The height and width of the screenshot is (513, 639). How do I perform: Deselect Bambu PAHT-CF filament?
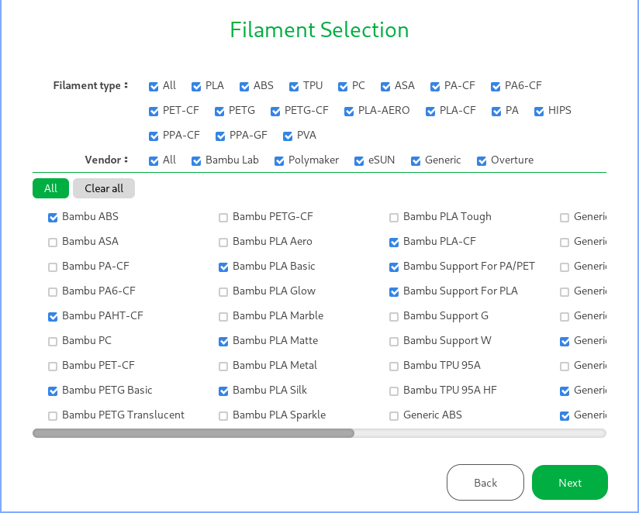click(53, 316)
